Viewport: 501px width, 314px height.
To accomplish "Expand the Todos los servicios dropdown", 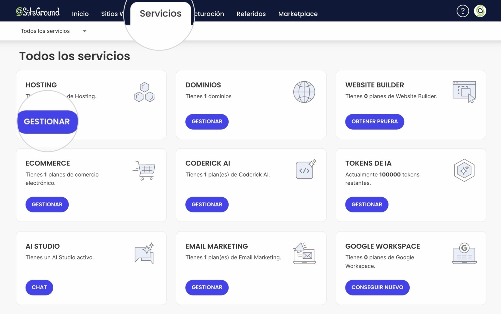I will (x=54, y=31).
